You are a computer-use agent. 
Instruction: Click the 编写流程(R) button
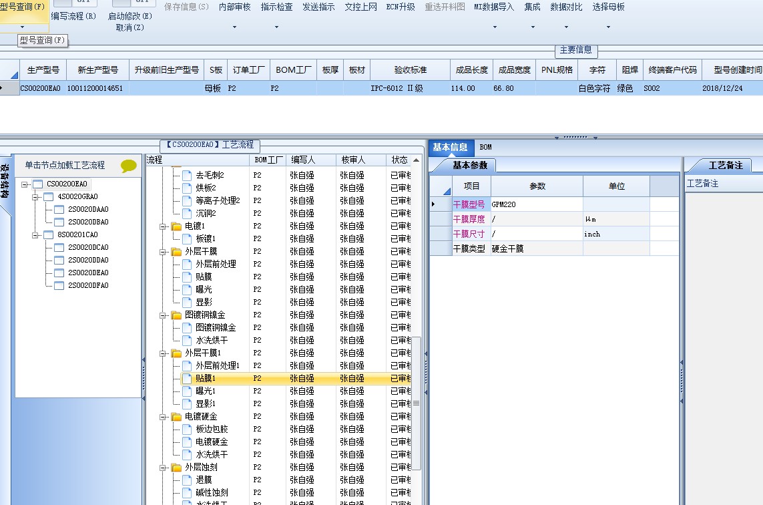pyautogui.click(x=73, y=16)
